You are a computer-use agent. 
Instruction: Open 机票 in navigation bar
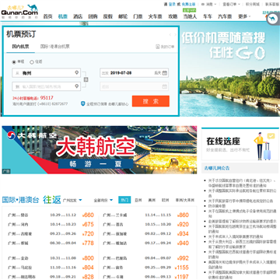[x=63, y=16]
